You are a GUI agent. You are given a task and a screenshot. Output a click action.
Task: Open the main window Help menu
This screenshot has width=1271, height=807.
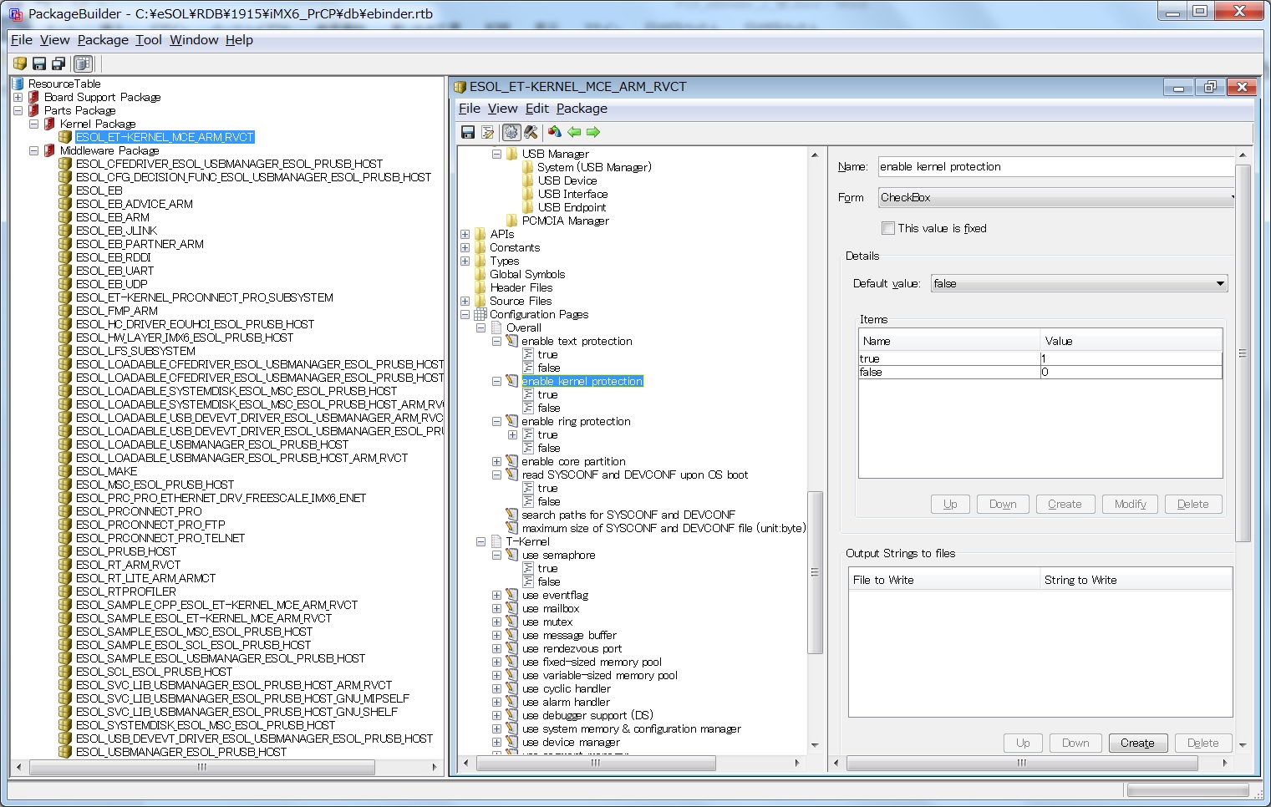point(239,40)
